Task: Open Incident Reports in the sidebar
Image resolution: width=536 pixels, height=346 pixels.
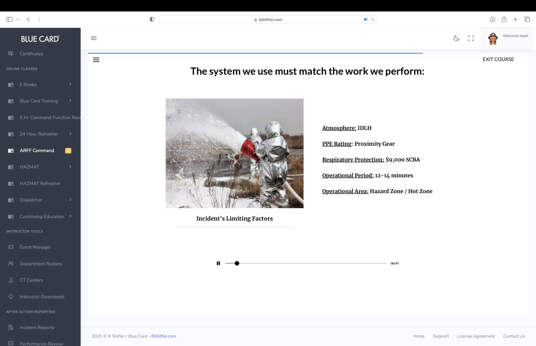Action: [x=37, y=328]
